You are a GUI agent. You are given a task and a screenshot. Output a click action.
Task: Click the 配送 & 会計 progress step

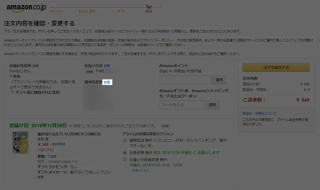87,11
